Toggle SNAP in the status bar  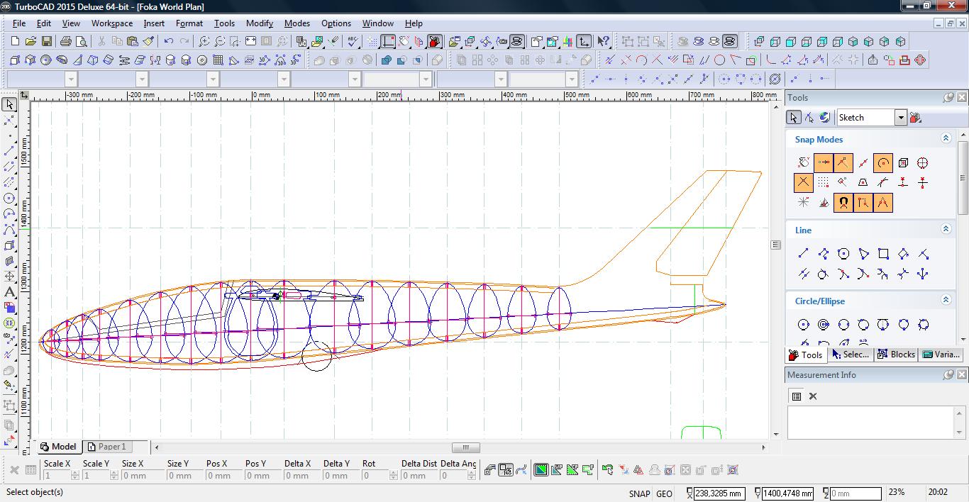coord(639,493)
